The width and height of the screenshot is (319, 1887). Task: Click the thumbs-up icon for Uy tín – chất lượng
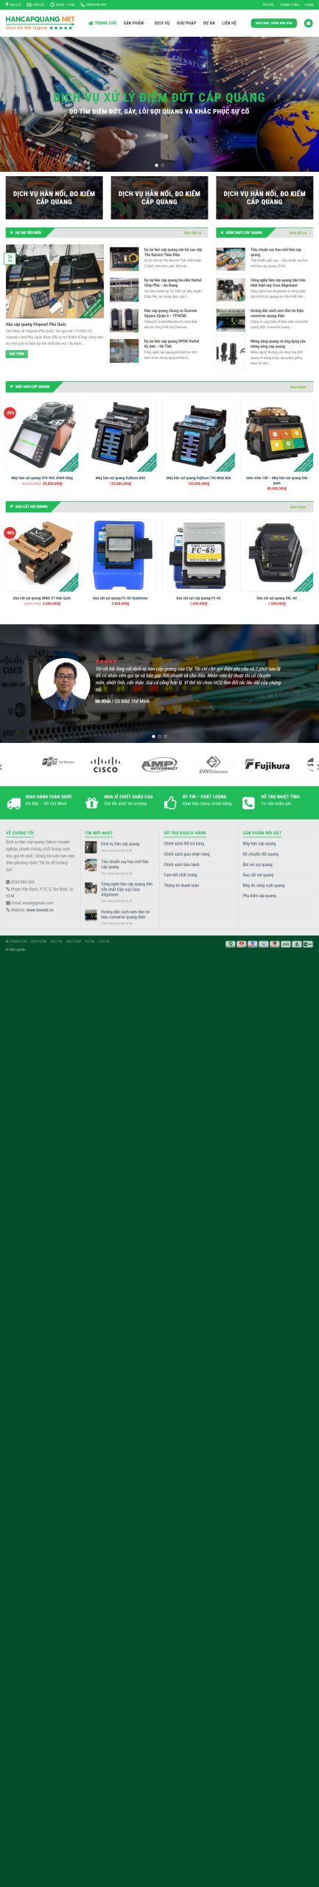pyautogui.click(x=170, y=803)
